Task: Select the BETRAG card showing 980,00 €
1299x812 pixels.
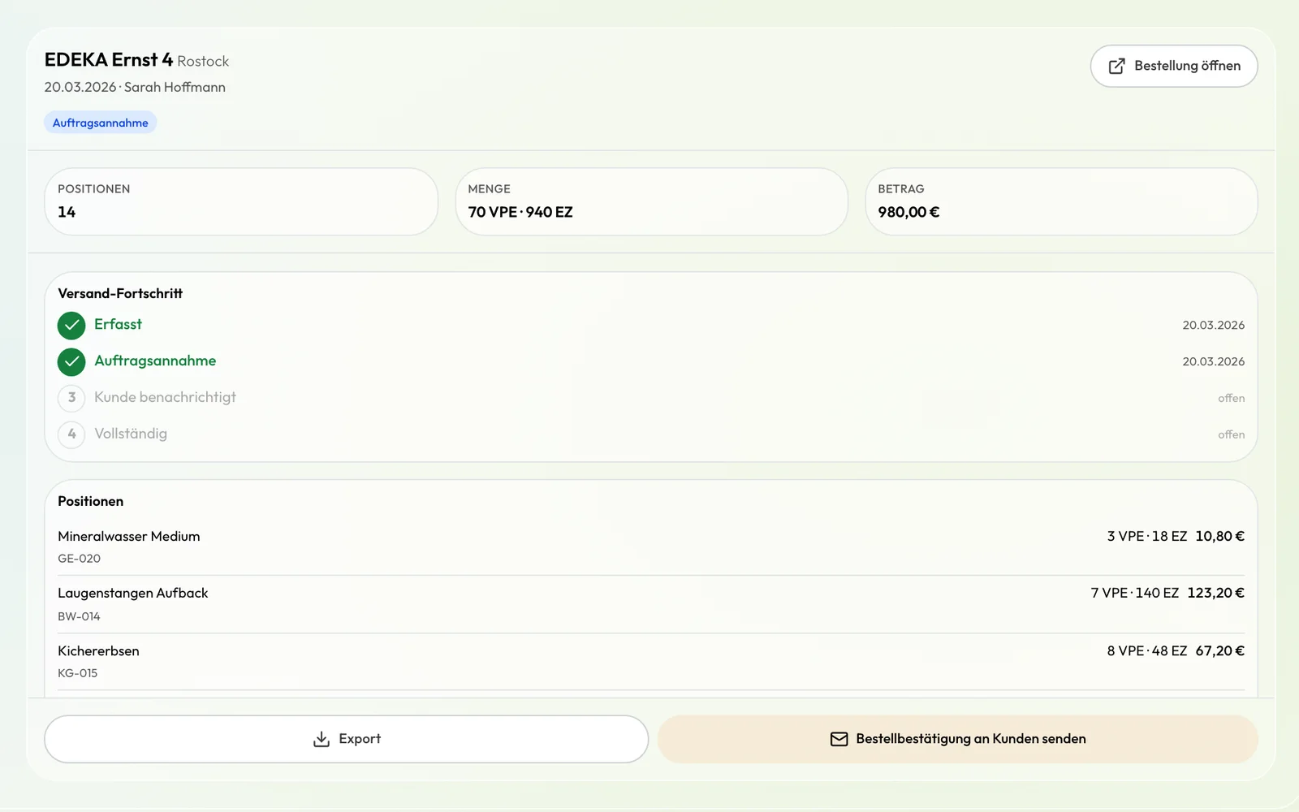Action: (1062, 201)
